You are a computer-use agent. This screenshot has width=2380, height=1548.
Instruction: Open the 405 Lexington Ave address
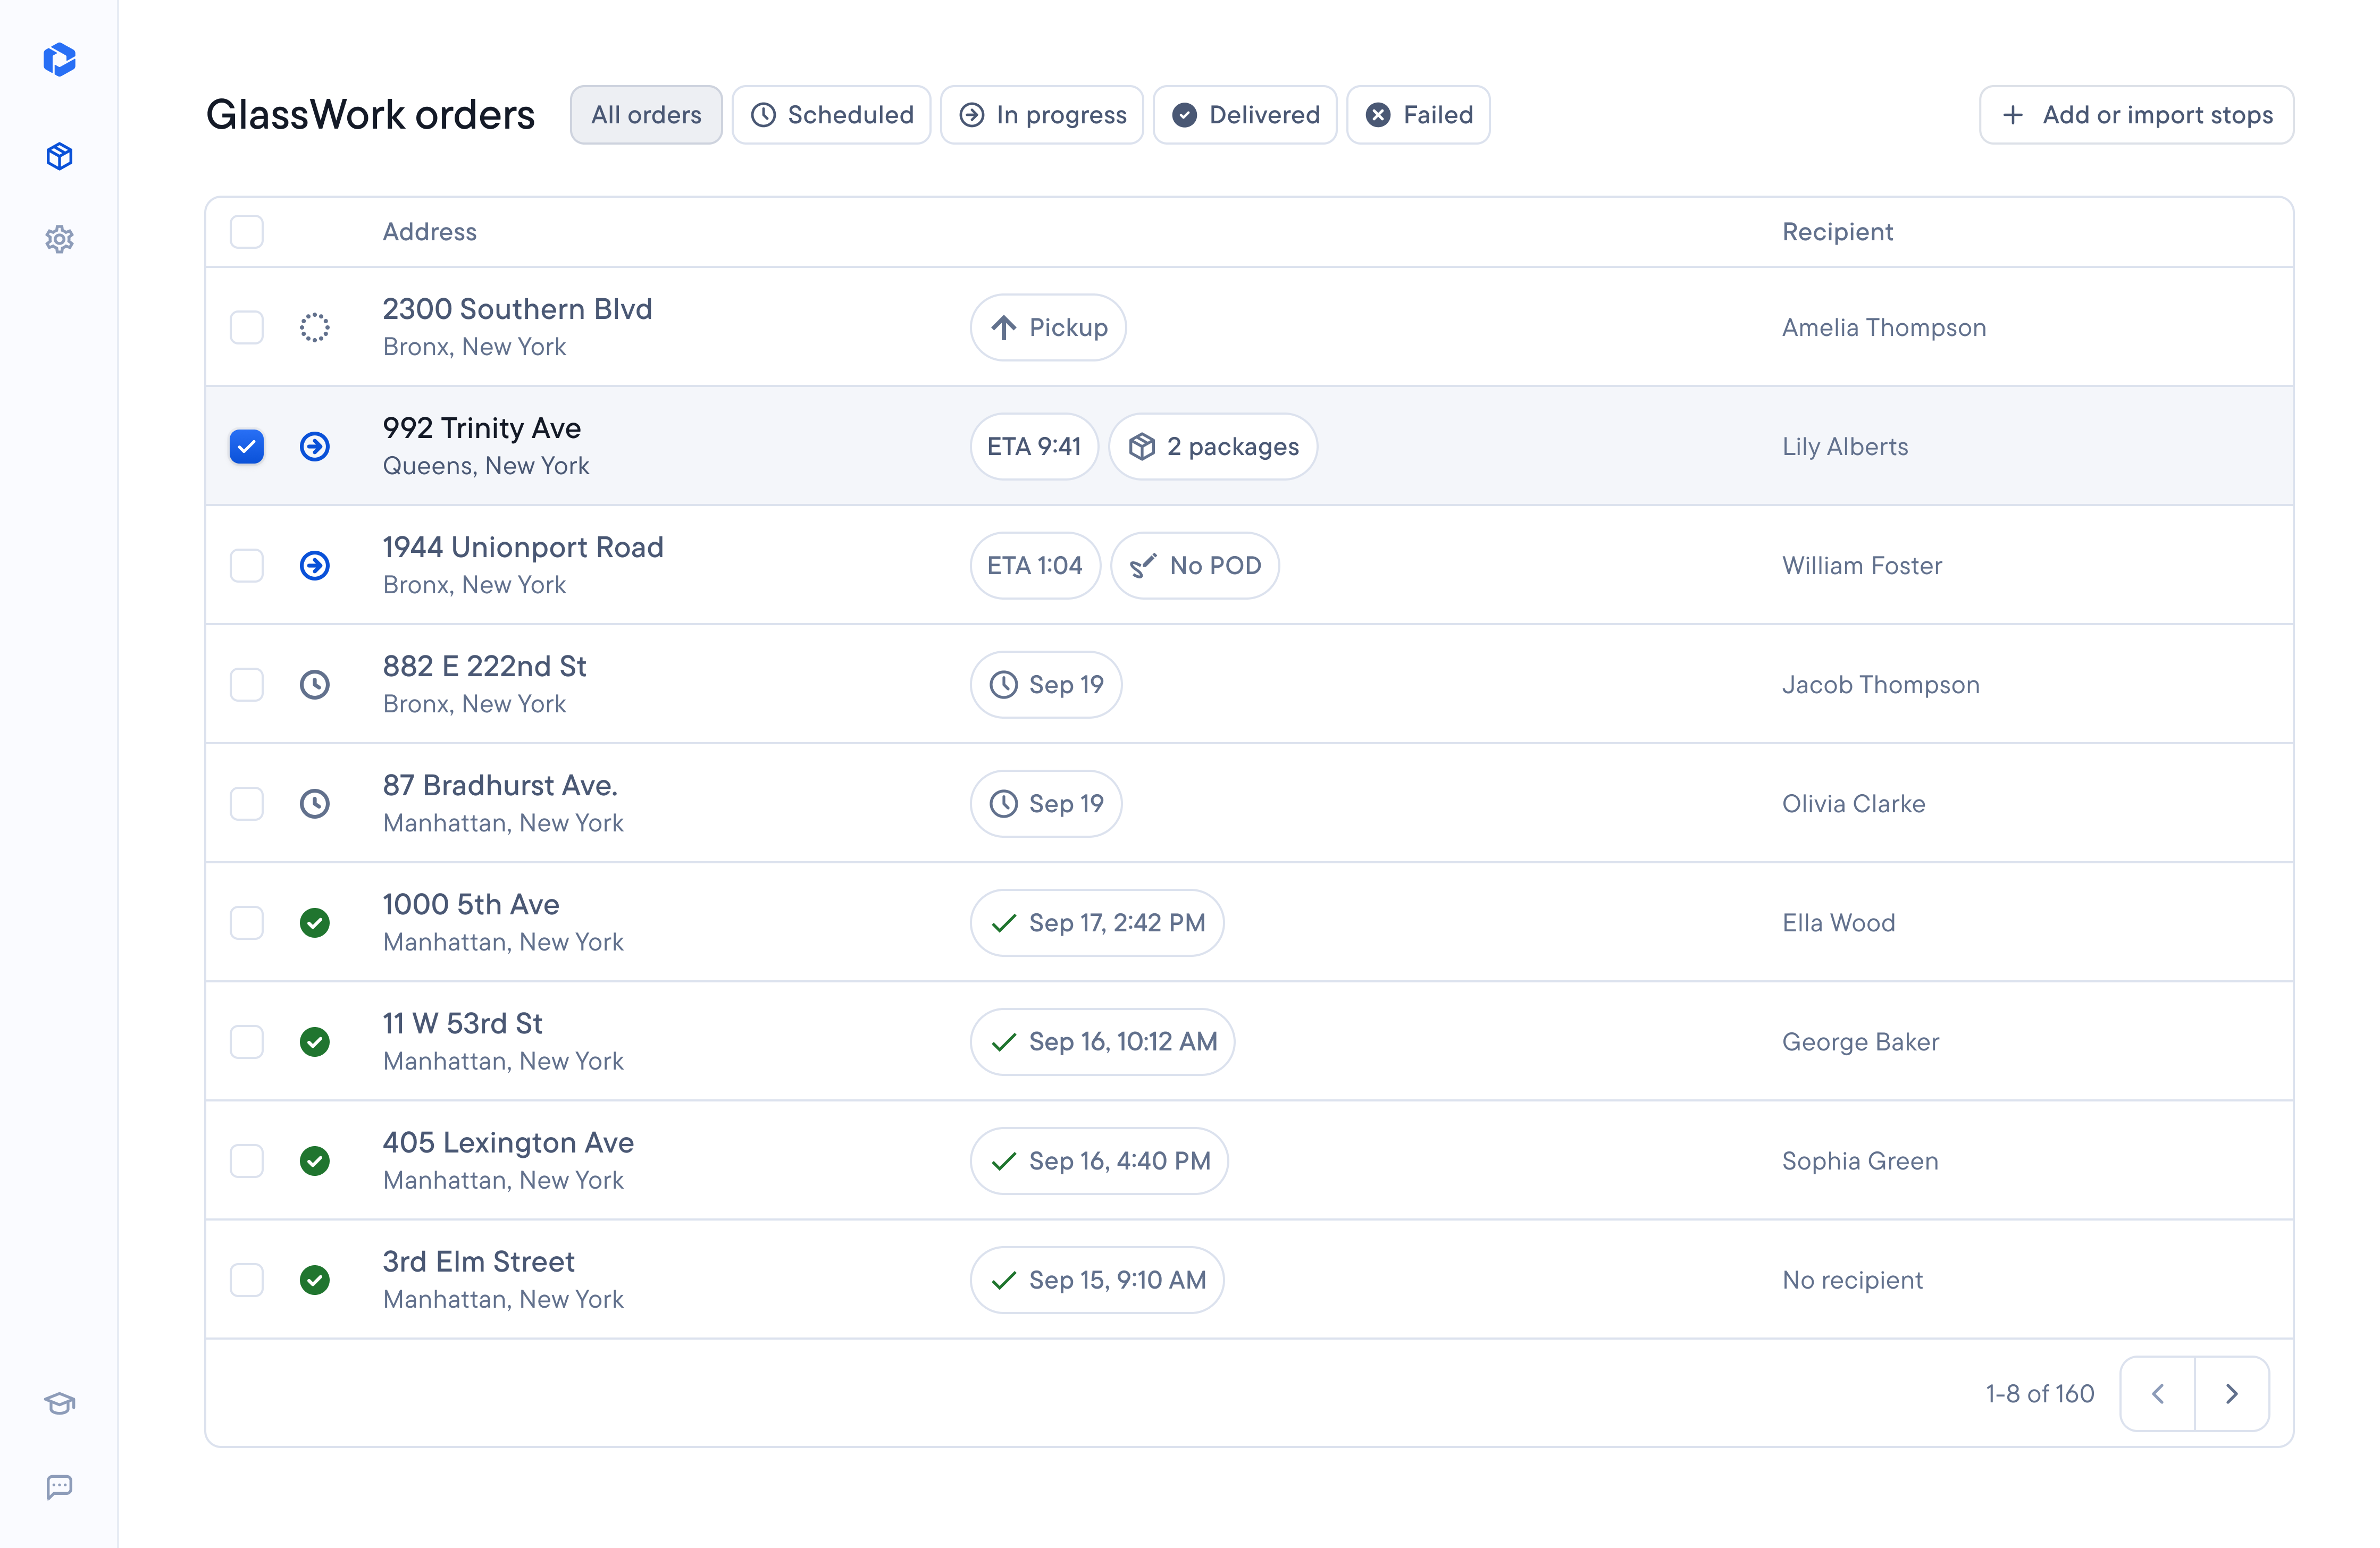(x=508, y=1142)
